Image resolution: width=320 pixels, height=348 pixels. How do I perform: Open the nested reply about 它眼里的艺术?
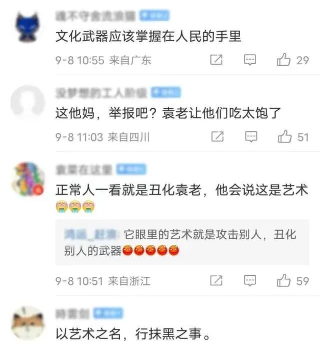[182, 242]
